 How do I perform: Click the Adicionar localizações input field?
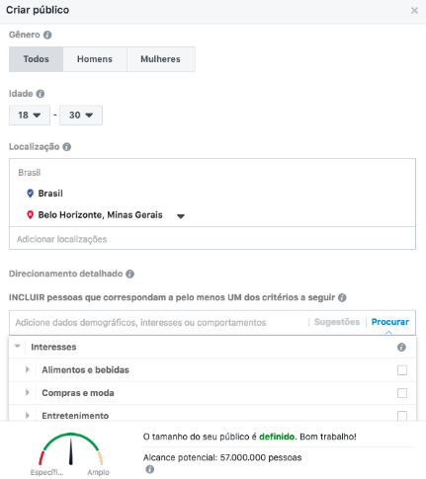coord(213,239)
